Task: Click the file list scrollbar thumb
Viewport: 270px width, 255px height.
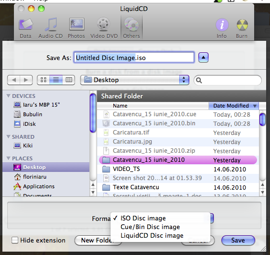Action: click(262, 120)
